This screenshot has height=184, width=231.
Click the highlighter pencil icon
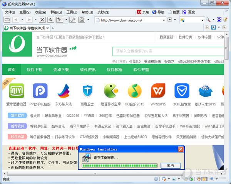(225, 19)
